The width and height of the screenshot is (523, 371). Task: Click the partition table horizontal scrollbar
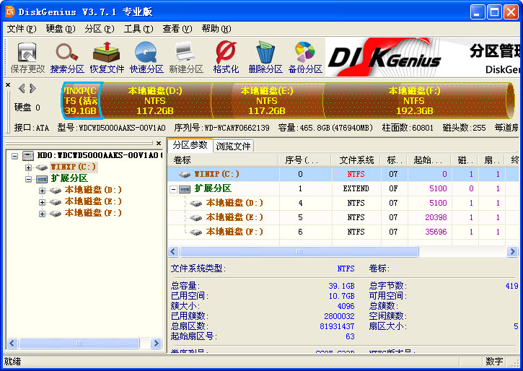[x=299, y=252]
